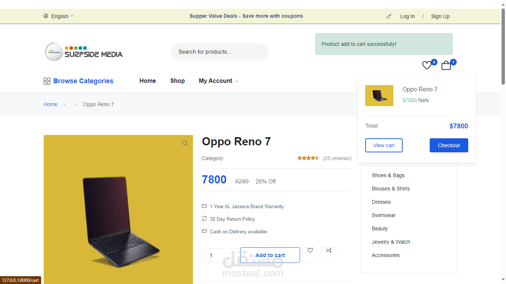
Task: Open the Browse Categories dropdown
Action: point(83,81)
